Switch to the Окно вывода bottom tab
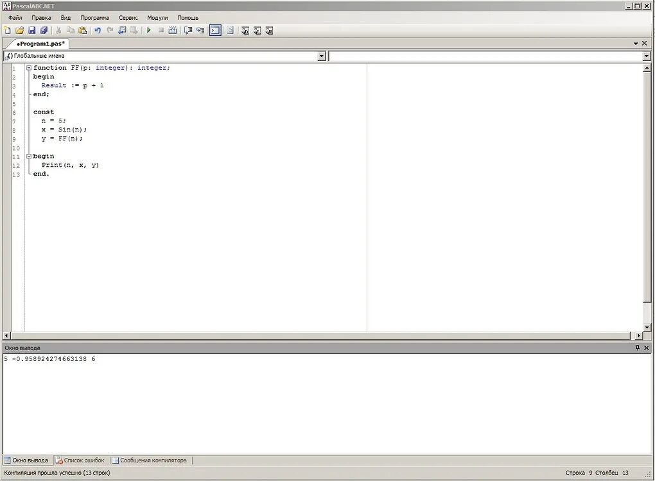 tap(26, 460)
